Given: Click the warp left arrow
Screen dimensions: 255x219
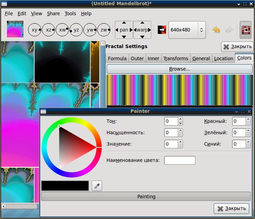Looking at the screenshot, I should (x=135, y=30).
